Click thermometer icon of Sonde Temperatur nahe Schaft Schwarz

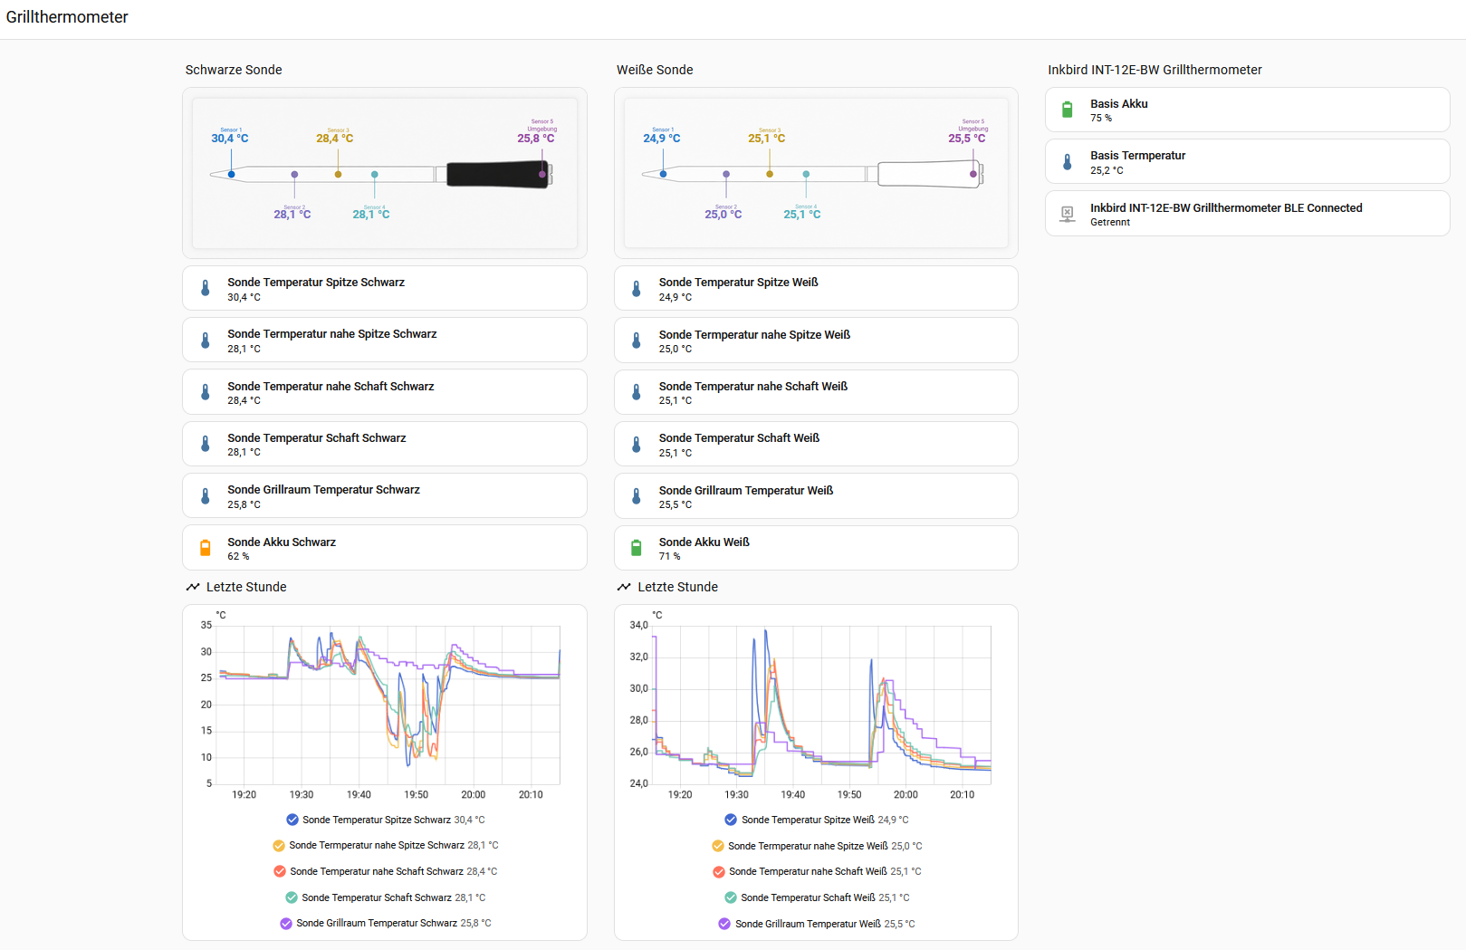coord(206,392)
